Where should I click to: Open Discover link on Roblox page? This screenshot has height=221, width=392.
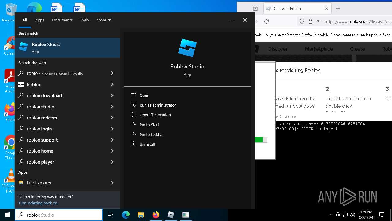point(278,49)
